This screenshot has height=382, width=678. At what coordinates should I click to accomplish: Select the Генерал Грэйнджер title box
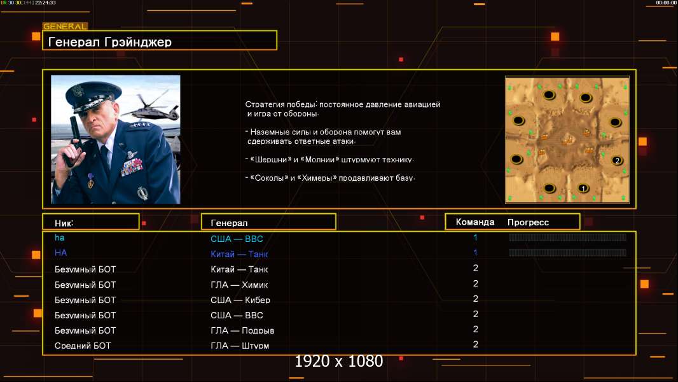160,41
